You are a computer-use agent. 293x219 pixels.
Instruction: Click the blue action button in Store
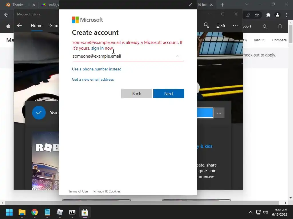coord(205,113)
